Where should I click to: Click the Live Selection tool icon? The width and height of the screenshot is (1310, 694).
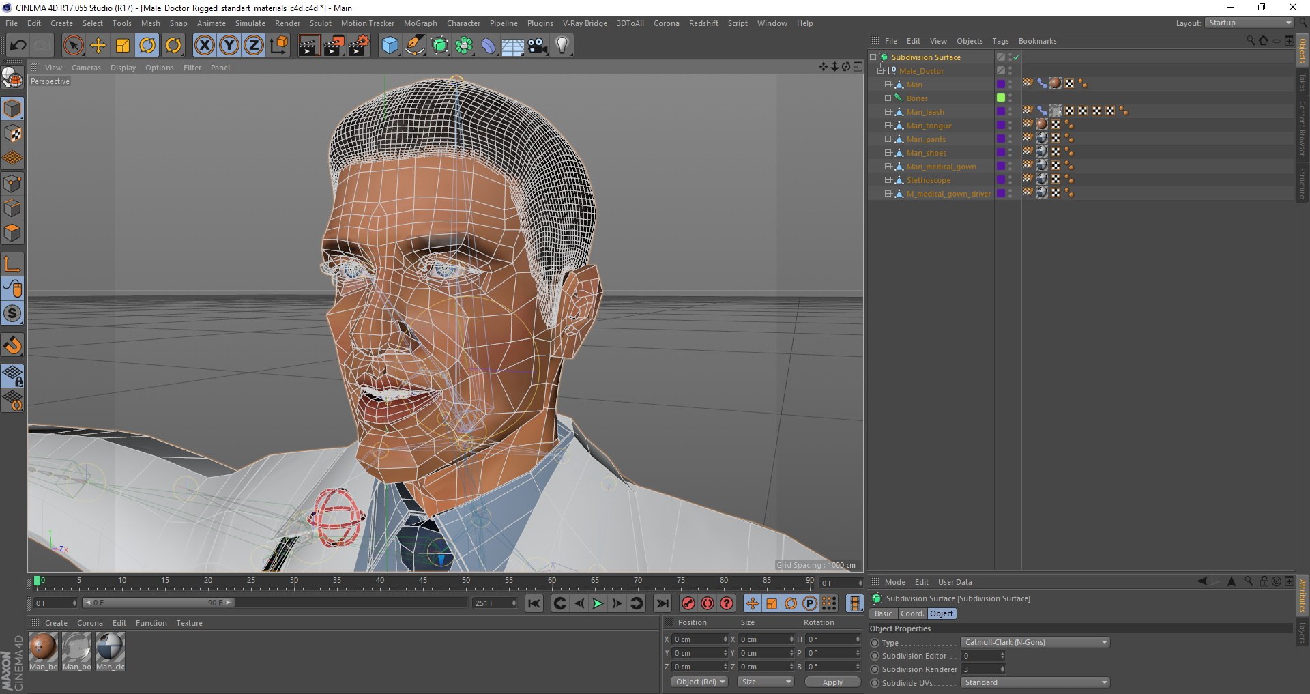click(x=73, y=46)
